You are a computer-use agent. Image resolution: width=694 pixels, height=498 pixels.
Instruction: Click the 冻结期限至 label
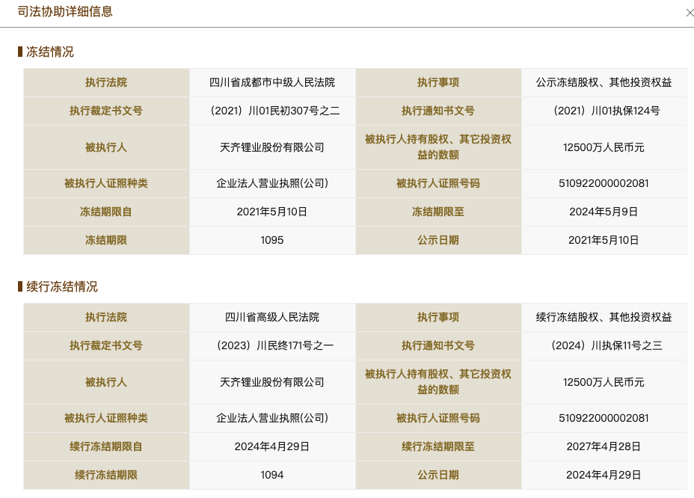[x=438, y=212]
